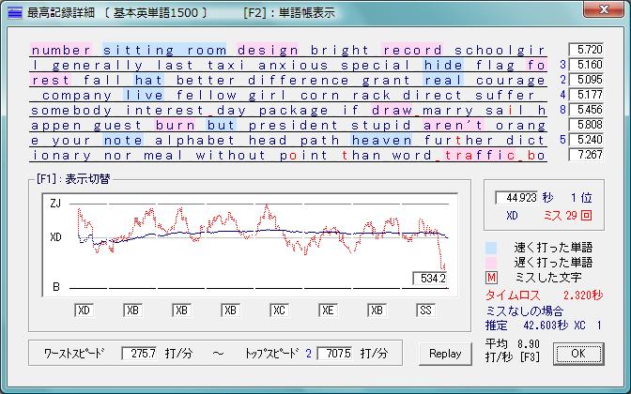Click the Replay button
This screenshot has width=631, height=394.
pos(445,354)
